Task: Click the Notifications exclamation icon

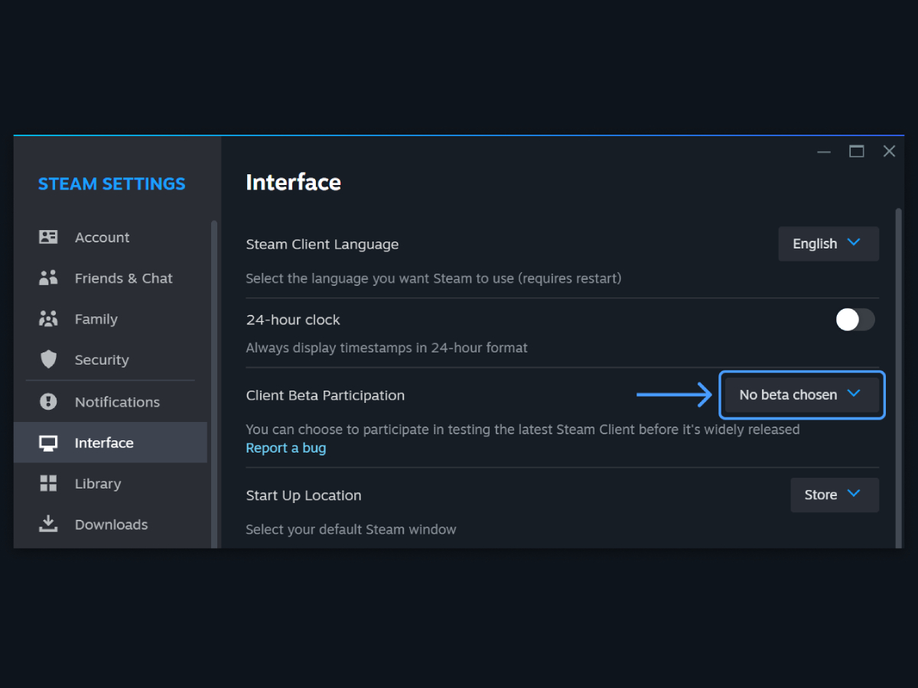Action: (x=48, y=401)
